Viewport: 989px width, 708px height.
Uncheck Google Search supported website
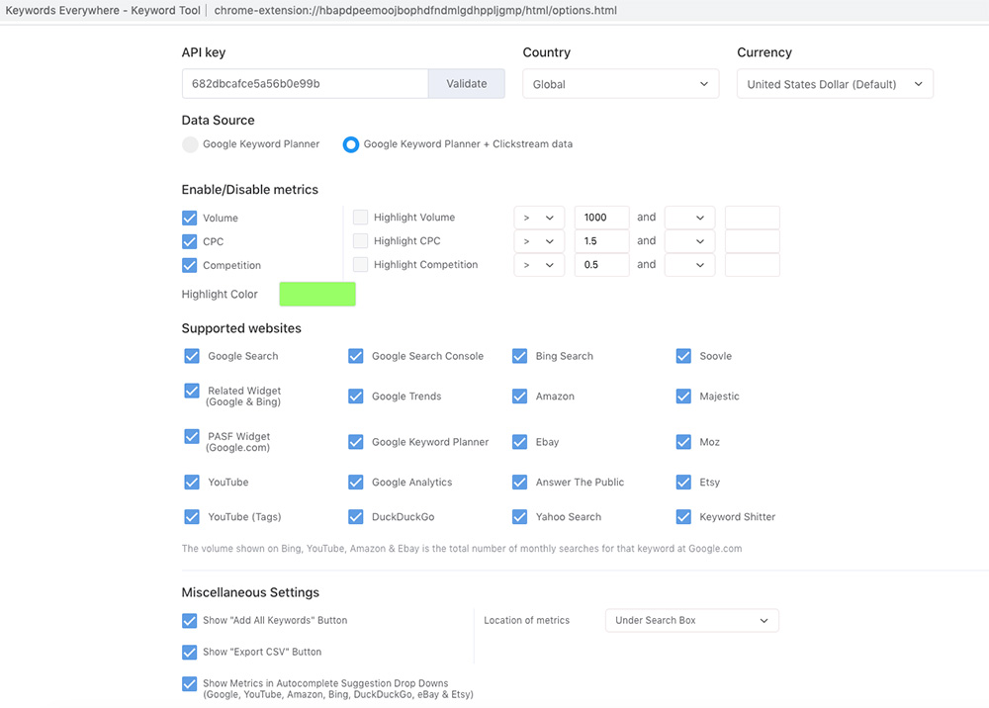point(192,356)
